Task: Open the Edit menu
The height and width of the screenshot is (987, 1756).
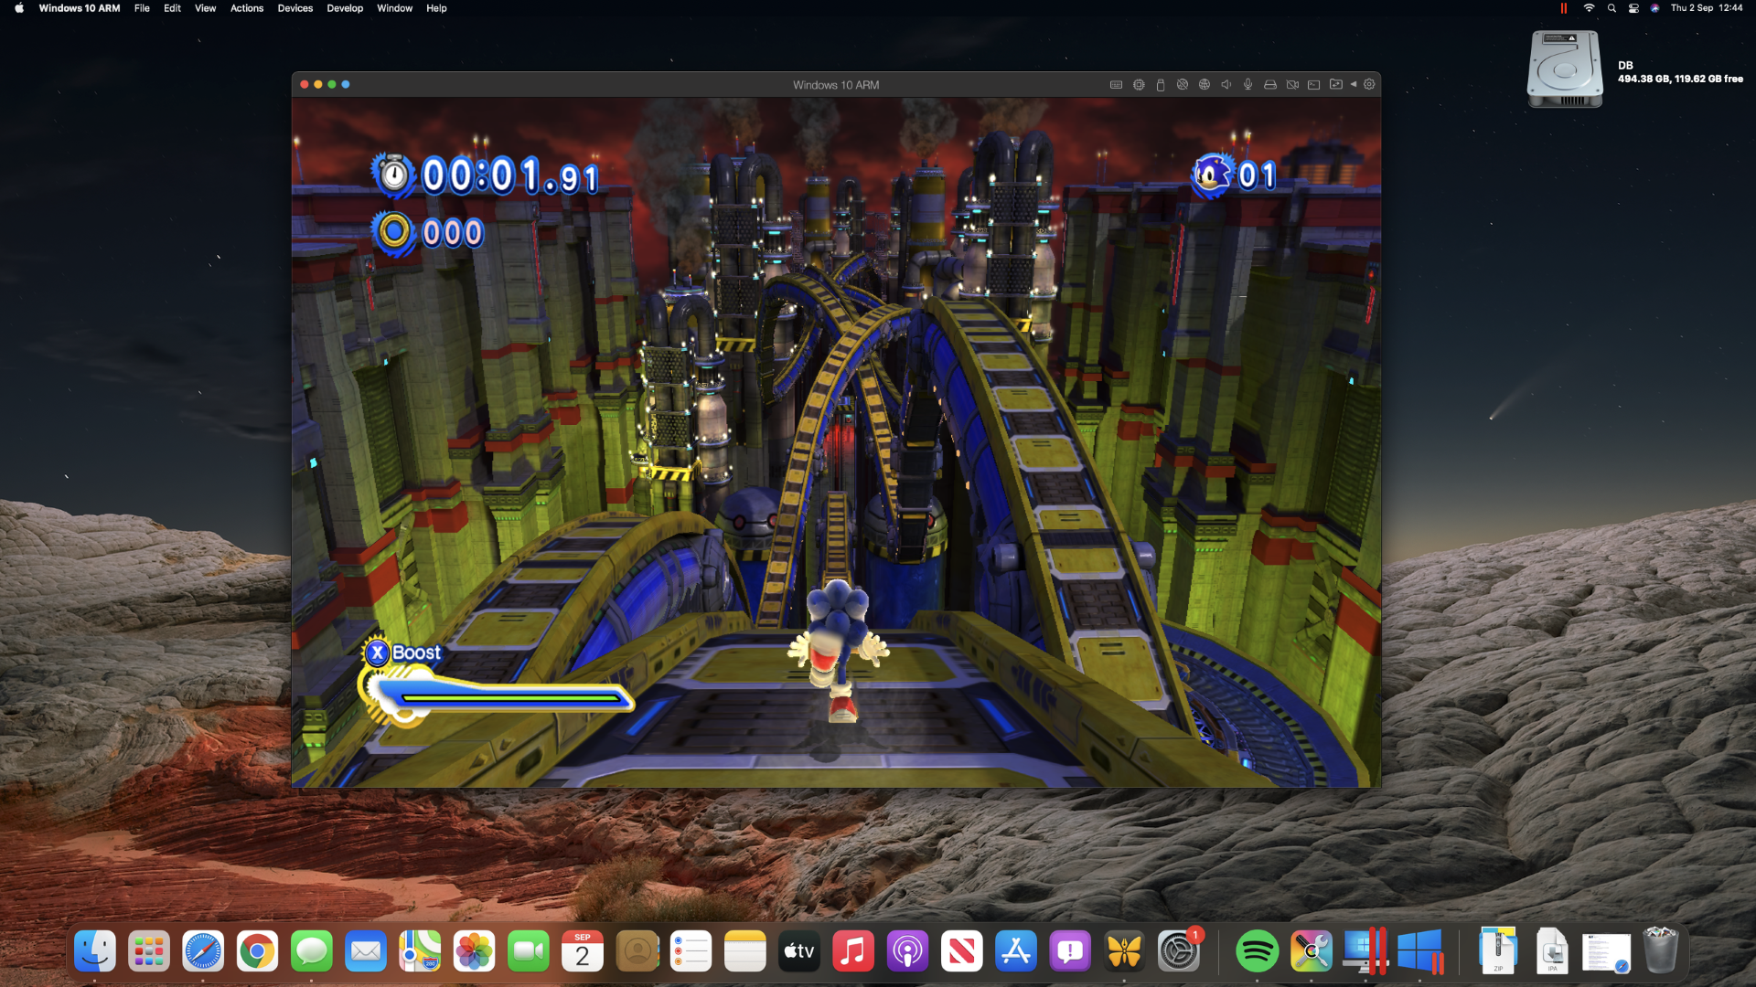Action: (x=172, y=8)
